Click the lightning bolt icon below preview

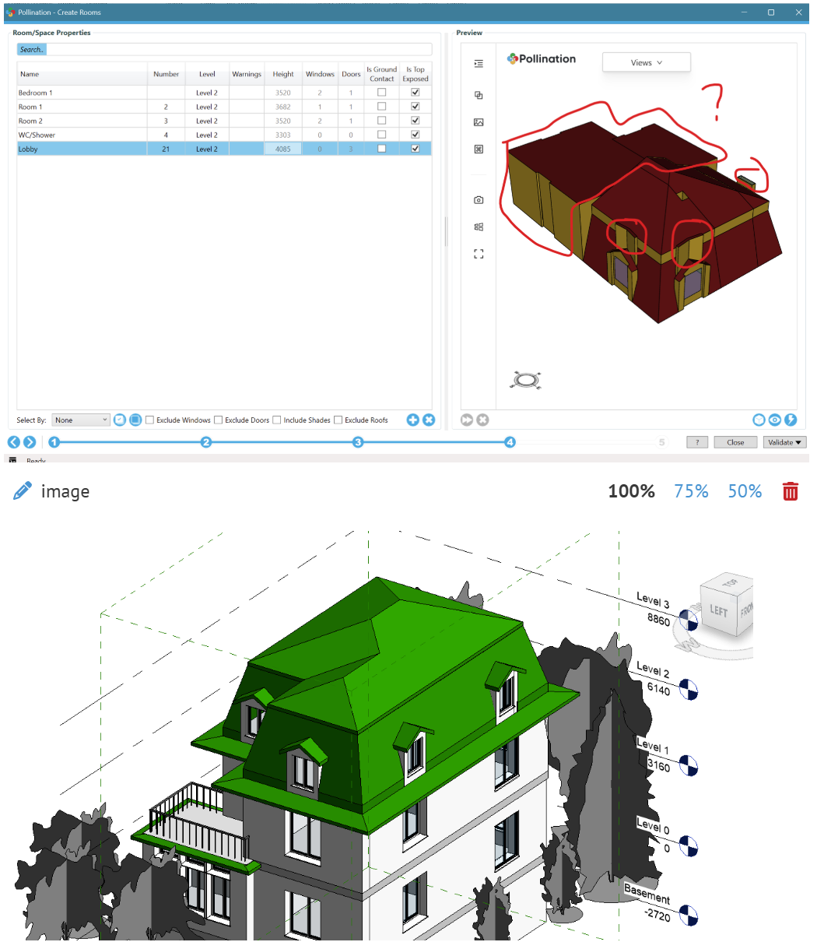(791, 420)
